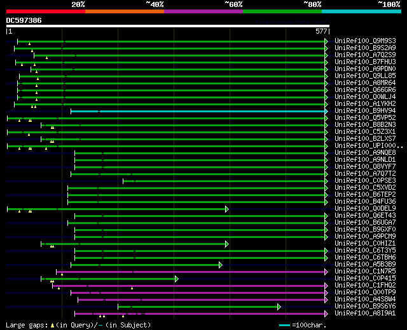Click the white DC597386 query sequence bar
Image resolution: width=407 pixels, height=330 pixels.
(x=168, y=26)
